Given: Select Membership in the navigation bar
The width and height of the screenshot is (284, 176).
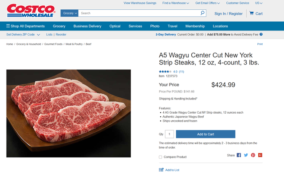Looking at the screenshot, I should 195,26.
